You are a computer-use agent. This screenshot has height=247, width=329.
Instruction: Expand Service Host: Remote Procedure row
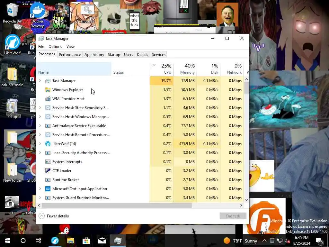pos(40,135)
